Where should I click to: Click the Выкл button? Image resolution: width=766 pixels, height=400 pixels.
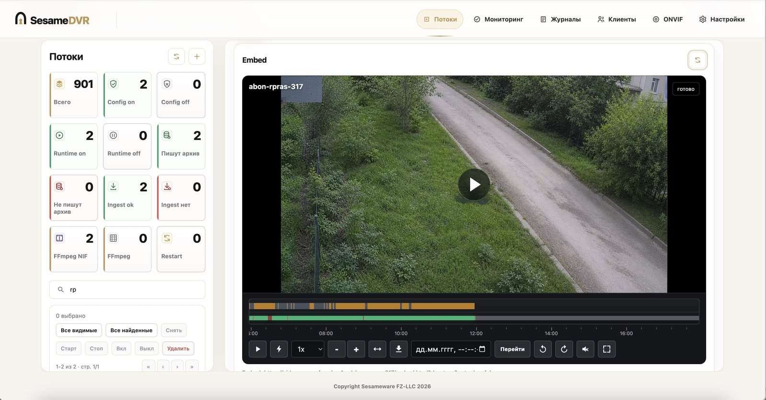[x=146, y=348]
